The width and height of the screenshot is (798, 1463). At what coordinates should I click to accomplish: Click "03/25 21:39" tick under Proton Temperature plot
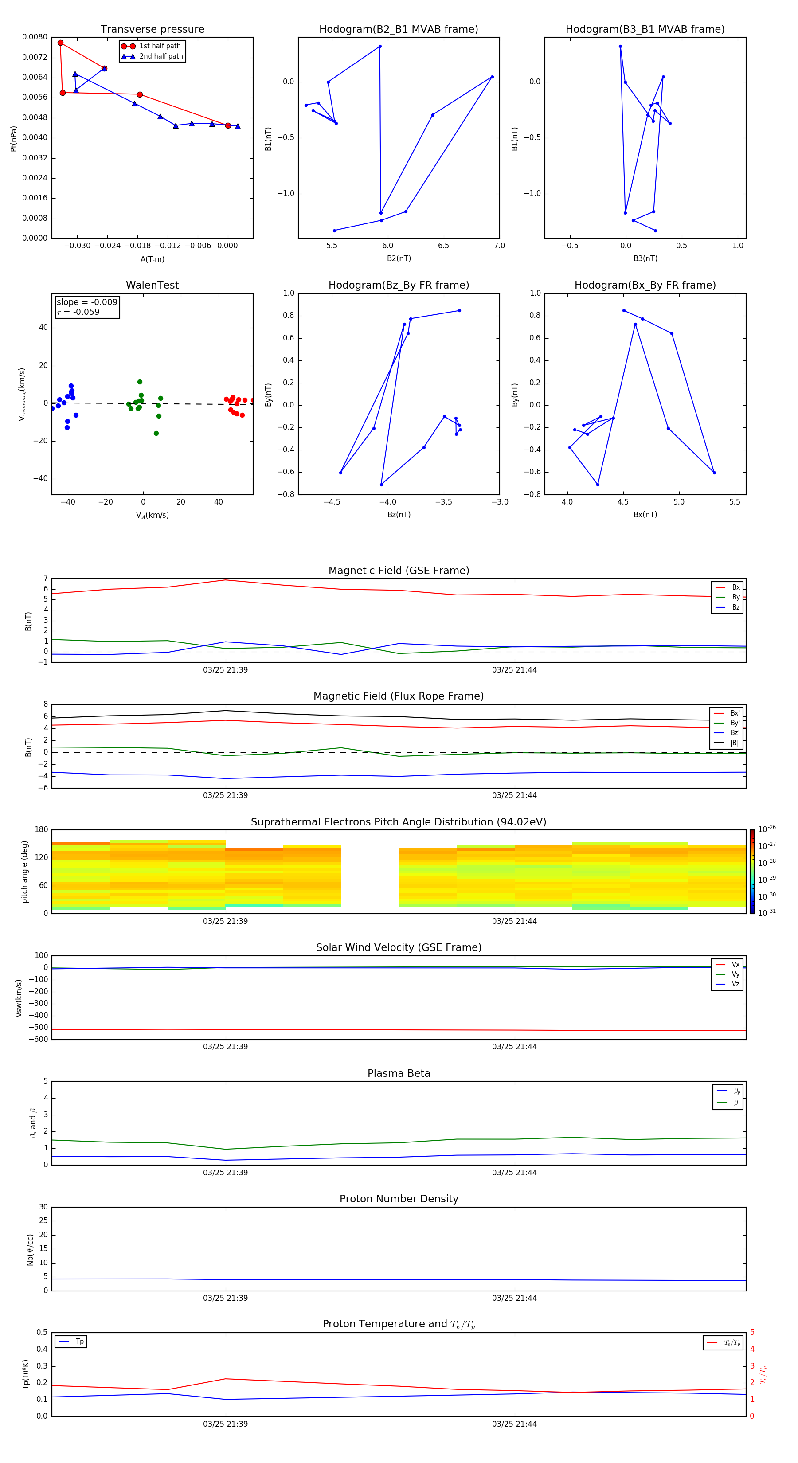226,1424
